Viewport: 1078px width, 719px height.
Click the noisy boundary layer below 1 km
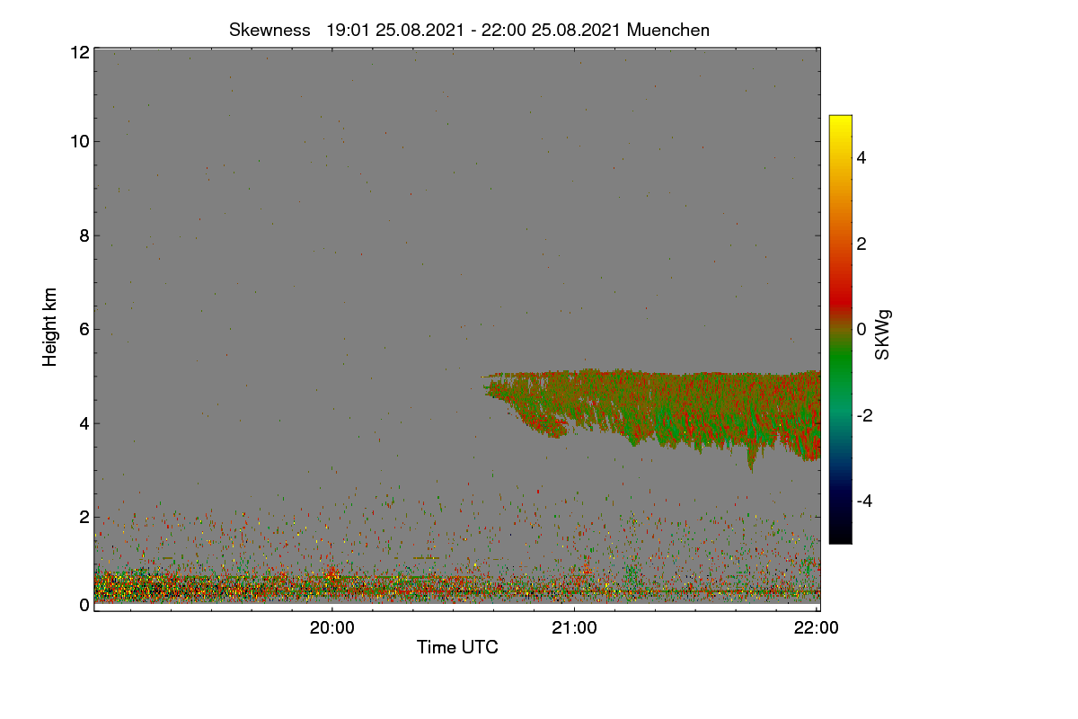click(x=457, y=584)
